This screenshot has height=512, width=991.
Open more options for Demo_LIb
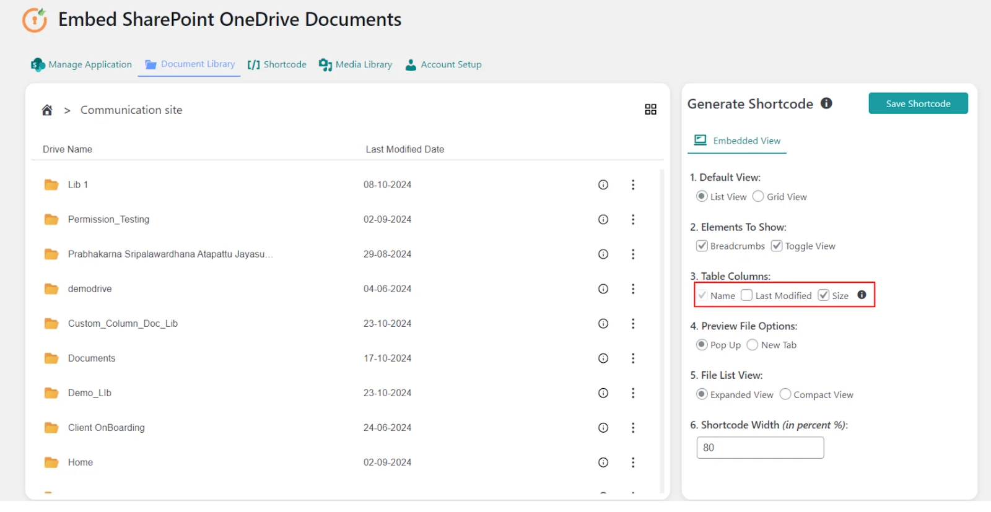point(633,393)
